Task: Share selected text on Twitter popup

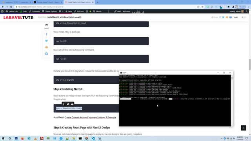Action: (68, 104)
